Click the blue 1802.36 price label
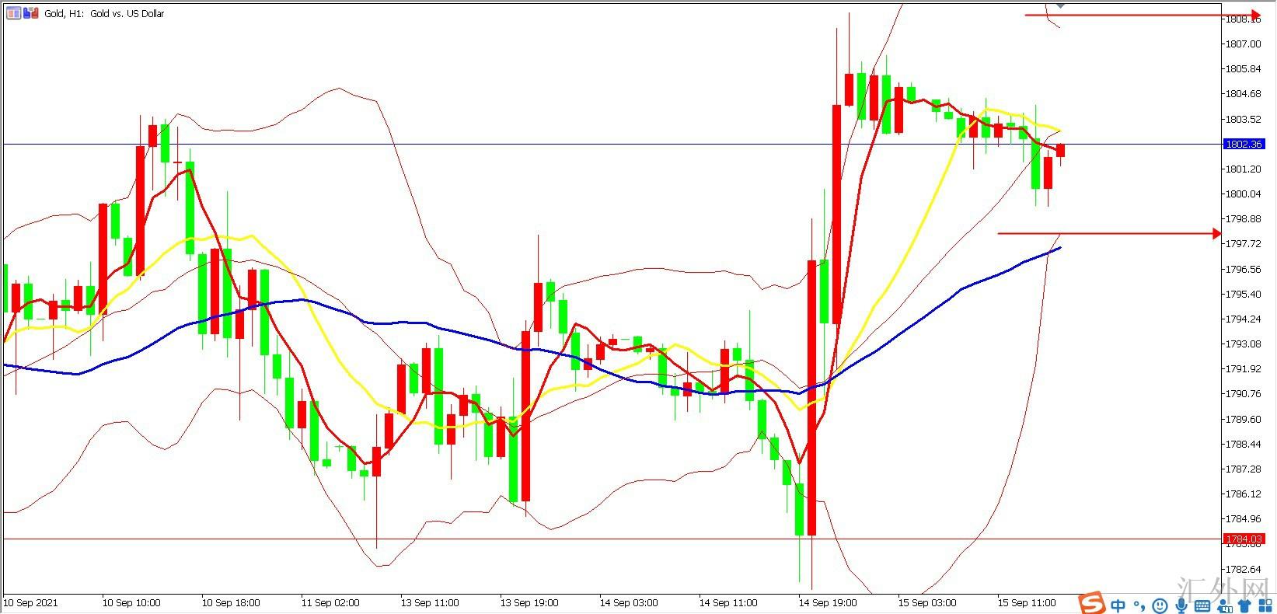 point(1244,144)
